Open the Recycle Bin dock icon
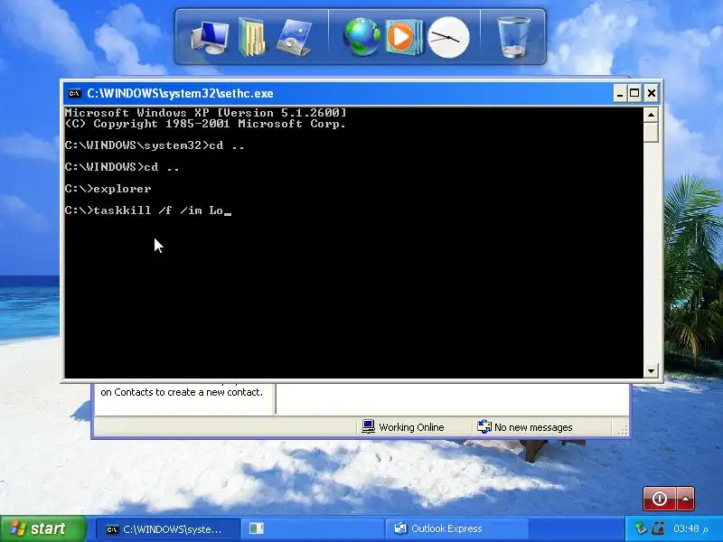Image resolution: width=723 pixels, height=542 pixels. point(513,37)
